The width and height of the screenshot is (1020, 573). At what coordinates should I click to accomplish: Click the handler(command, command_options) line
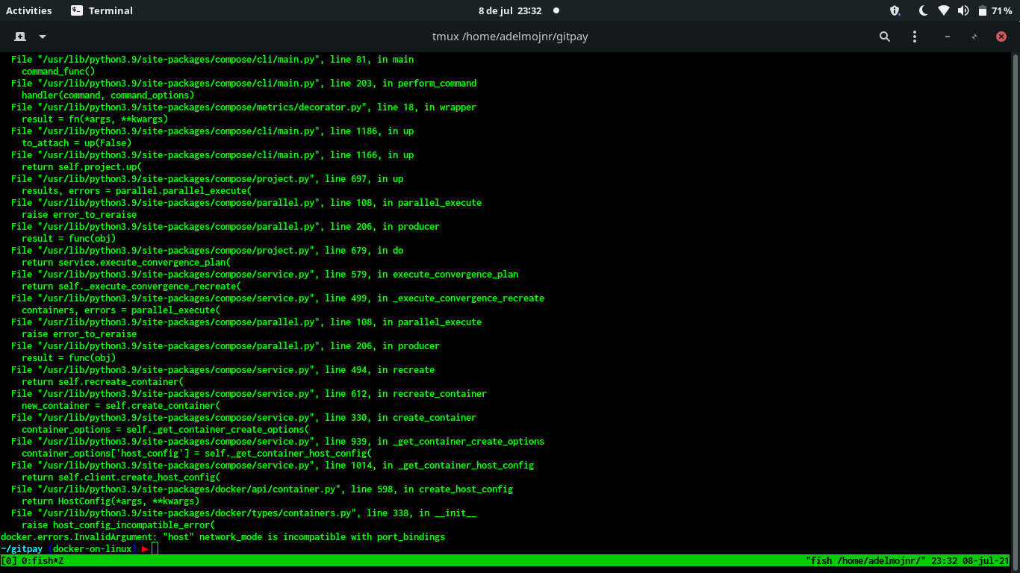tap(108, 95)
